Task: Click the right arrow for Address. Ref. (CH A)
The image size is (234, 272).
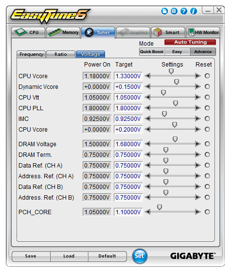Action: tap(198, 176)
